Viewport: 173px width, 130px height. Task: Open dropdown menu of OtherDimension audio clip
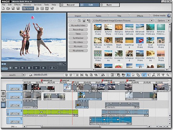[74, 115]
